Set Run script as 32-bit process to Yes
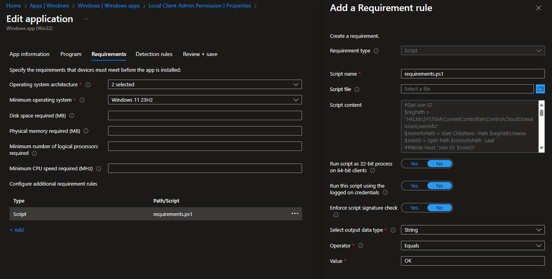Viewport: 552px width, 279px height. 414,163
